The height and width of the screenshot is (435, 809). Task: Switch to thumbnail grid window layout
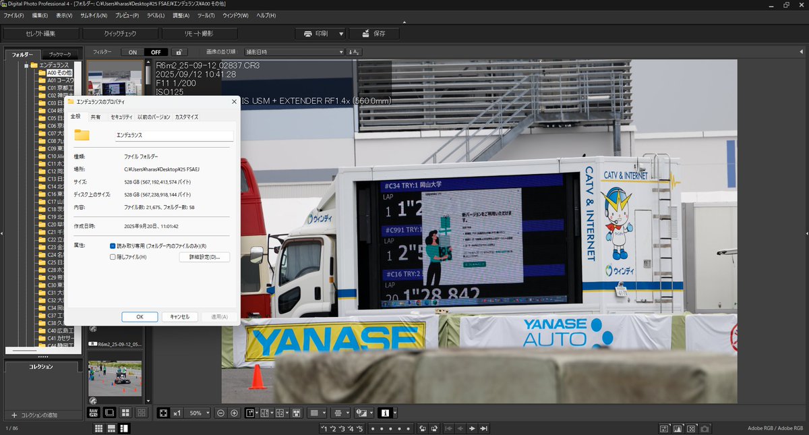98,428
